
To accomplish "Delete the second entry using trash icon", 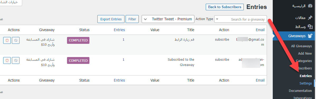I will 7,60.
